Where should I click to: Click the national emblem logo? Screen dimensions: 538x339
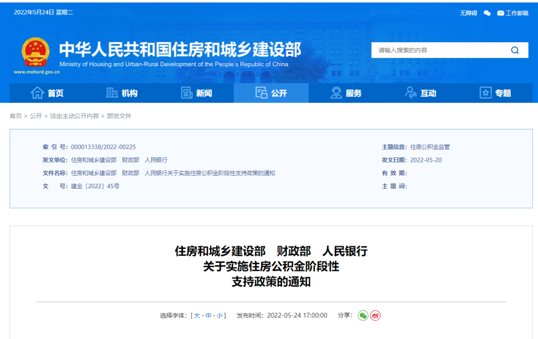[35, 52]
